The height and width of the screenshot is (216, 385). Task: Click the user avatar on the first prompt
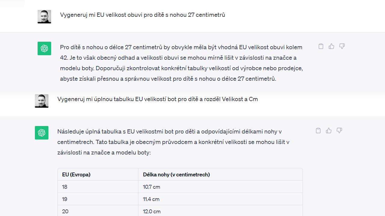click(x=44, y=16)
